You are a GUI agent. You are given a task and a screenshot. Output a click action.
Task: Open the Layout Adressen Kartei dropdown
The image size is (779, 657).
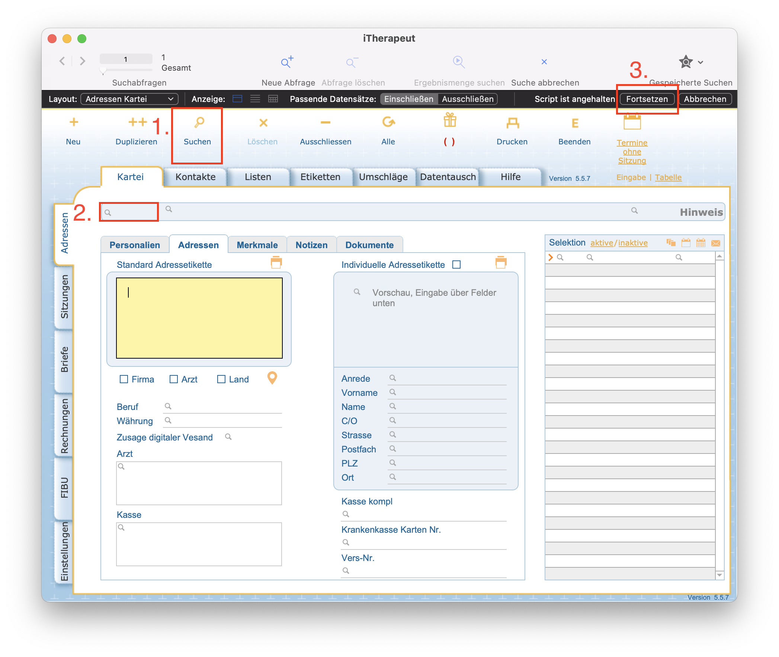(x=129, y=99)
